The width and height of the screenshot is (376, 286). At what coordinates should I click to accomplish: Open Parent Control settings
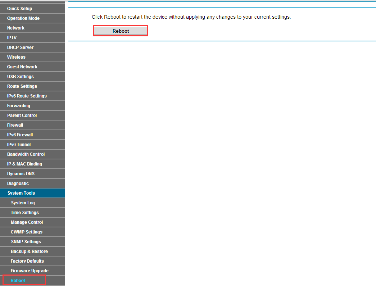pyautogui.click(x=32, y=115)
